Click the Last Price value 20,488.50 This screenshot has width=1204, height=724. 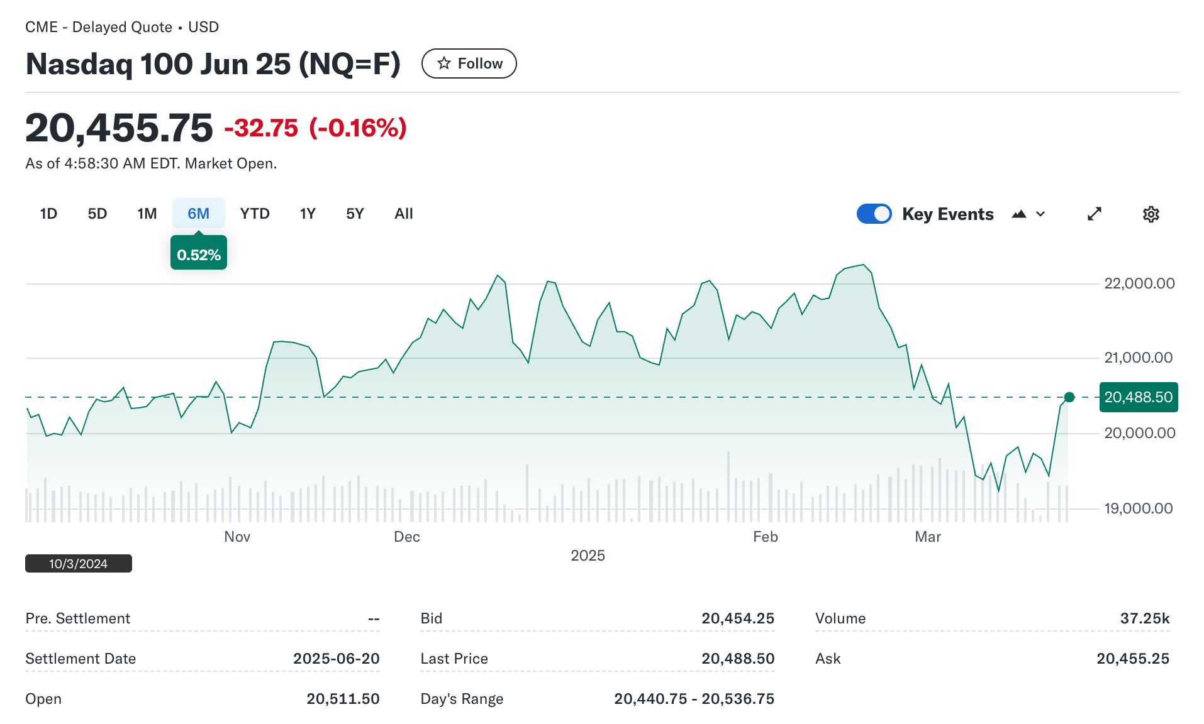pos(738,659)
